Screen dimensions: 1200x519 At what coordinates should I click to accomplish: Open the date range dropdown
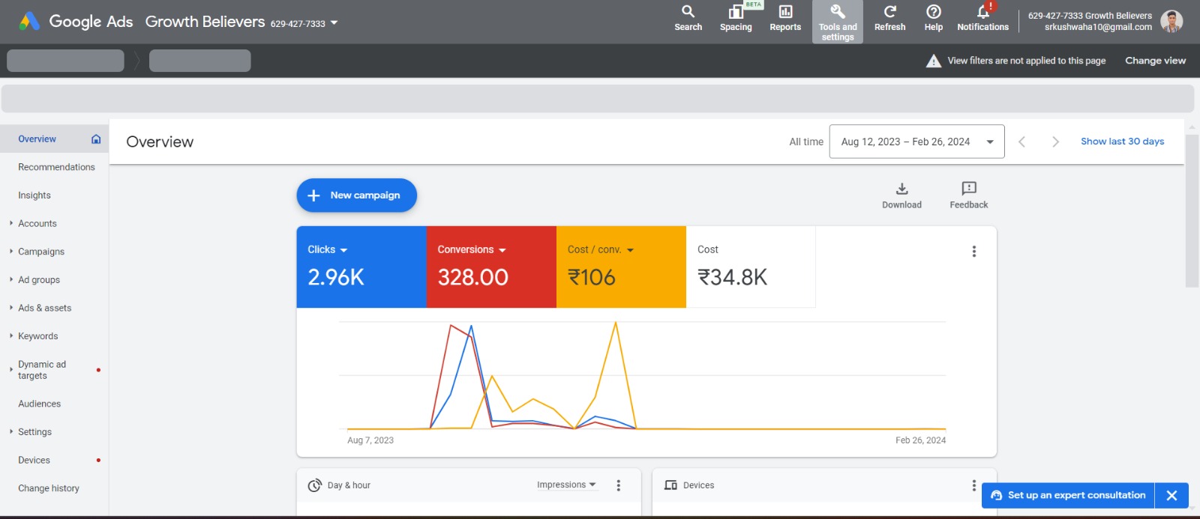click(916, 142)
